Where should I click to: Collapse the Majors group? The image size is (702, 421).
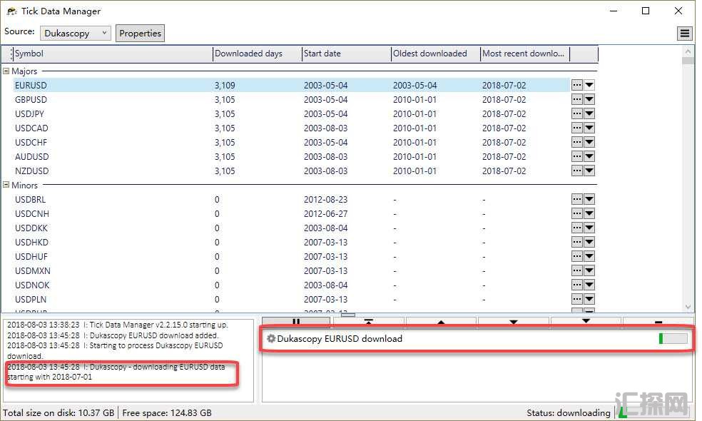[x=6, y=71]
